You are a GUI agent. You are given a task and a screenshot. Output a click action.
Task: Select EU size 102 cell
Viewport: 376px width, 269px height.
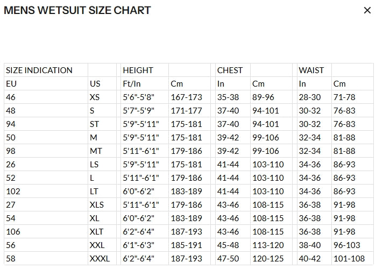pyautogui.click(x=46, y=191)
